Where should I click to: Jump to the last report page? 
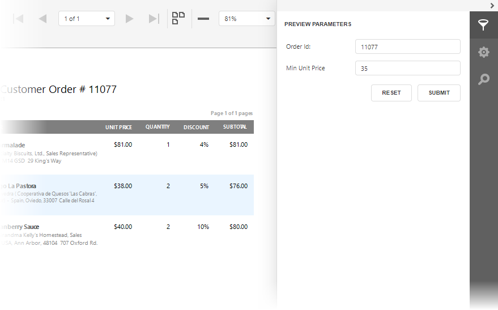click(154, 19)
